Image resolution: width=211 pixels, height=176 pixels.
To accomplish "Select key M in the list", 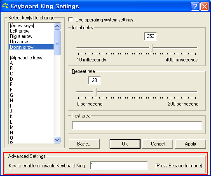I will point(31,127).
